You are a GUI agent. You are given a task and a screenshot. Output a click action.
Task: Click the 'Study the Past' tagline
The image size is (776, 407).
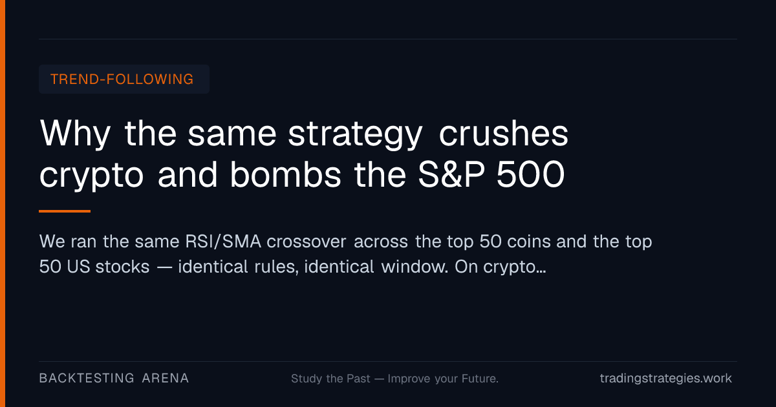[331, 379]
